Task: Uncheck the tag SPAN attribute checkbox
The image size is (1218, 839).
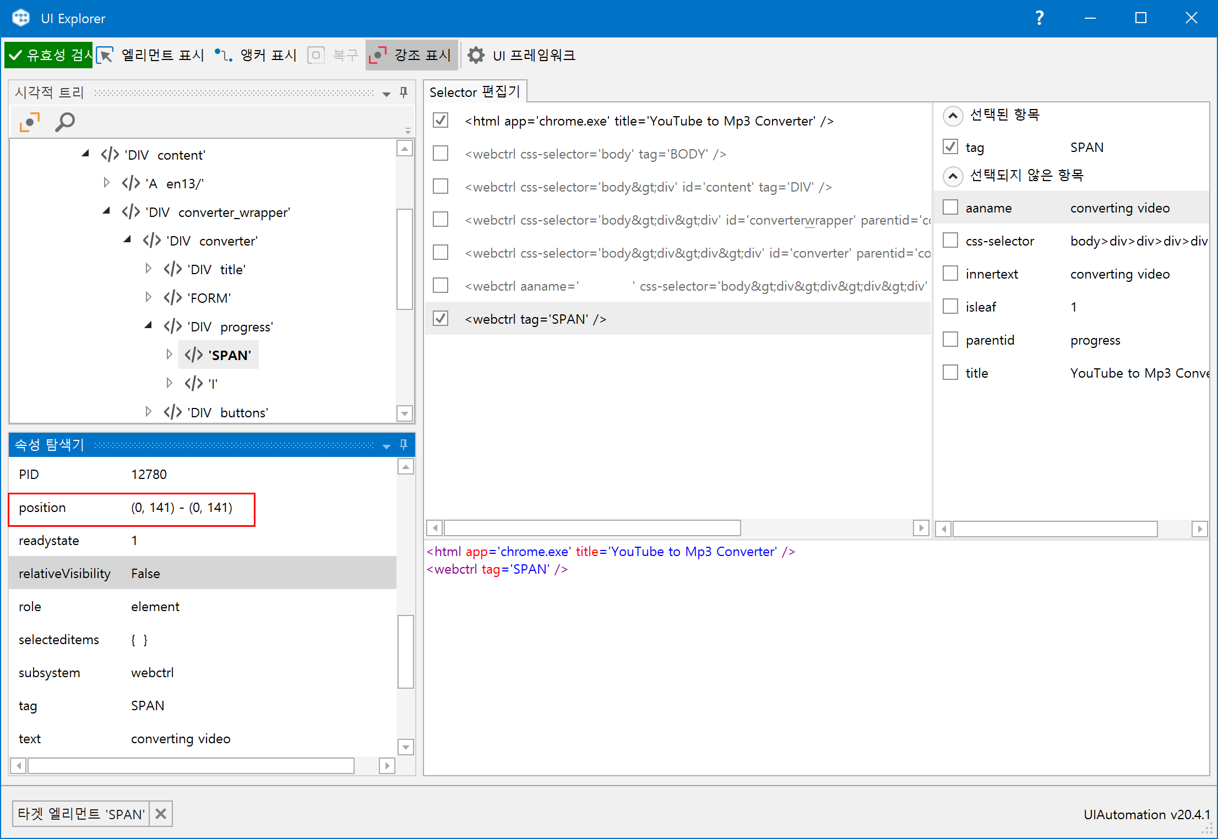Action: (950, 147)
